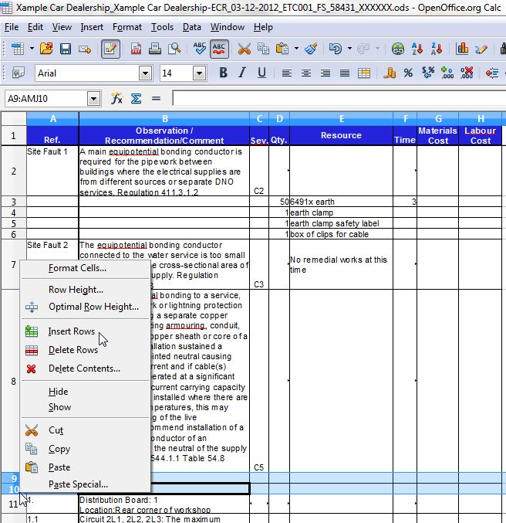This screenshot has width=506, height=523.
Task: Toggle Justified alignment
Action: coord(345,73)
